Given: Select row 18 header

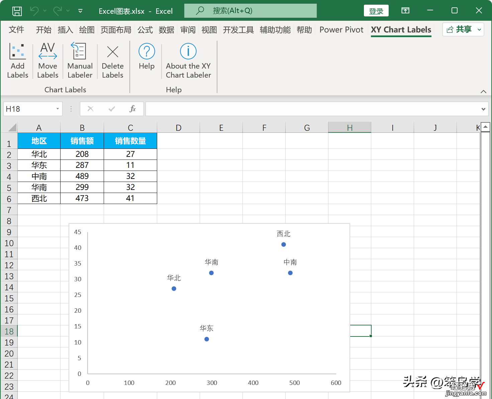Looking at the screenshot, I should (x=9, y=331).
